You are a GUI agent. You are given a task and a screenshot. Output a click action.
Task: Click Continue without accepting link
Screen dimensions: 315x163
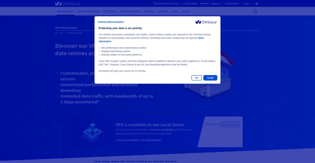[111, 22]
